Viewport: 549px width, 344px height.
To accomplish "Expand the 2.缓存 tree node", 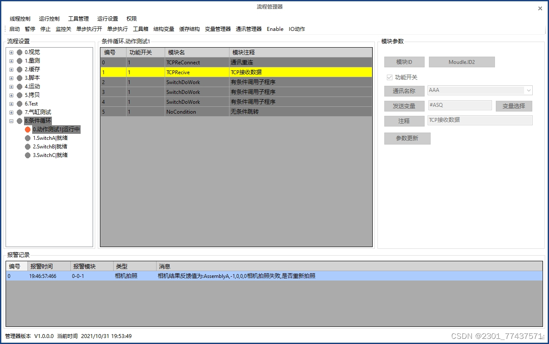I will click(11, 69).
